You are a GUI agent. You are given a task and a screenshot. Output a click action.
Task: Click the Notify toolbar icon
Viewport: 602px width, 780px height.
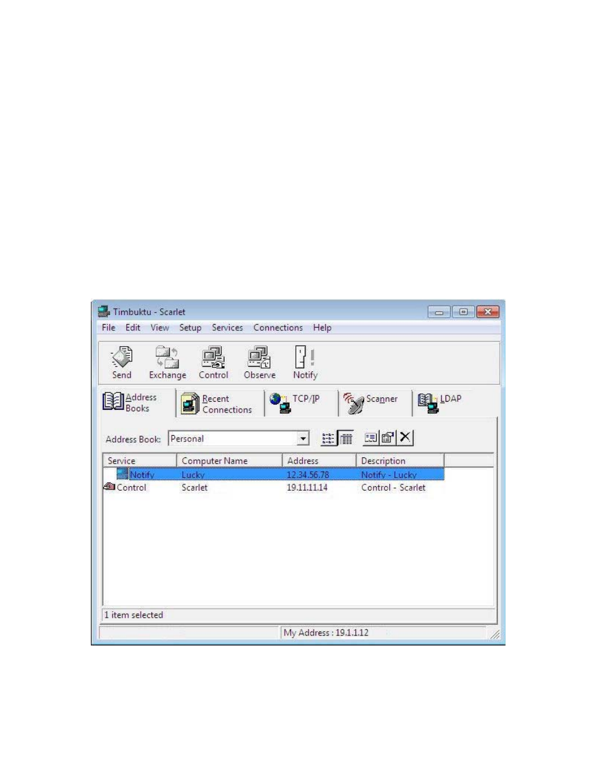pyautogui.click(x=305, y=363)
